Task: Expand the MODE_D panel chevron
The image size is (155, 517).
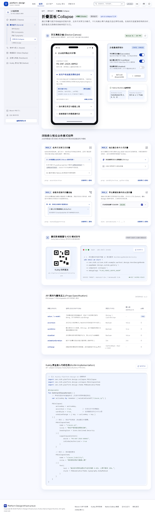Action: point(145,205)
